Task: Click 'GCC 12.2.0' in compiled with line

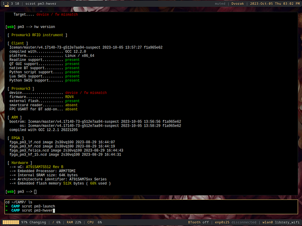Action: [75, 52]
